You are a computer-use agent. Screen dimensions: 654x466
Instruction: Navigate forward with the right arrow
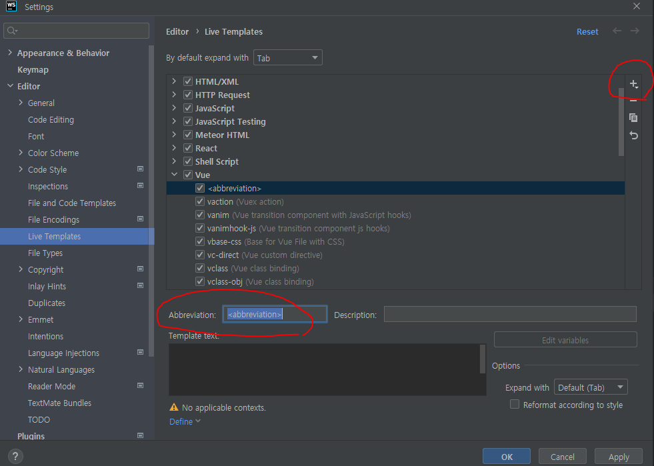coord(635,31)
